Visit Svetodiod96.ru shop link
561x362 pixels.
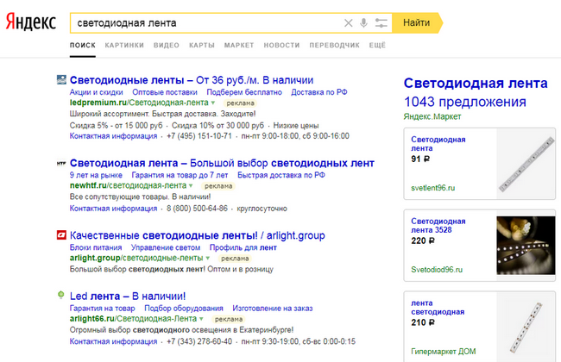(x=437, y=270)
